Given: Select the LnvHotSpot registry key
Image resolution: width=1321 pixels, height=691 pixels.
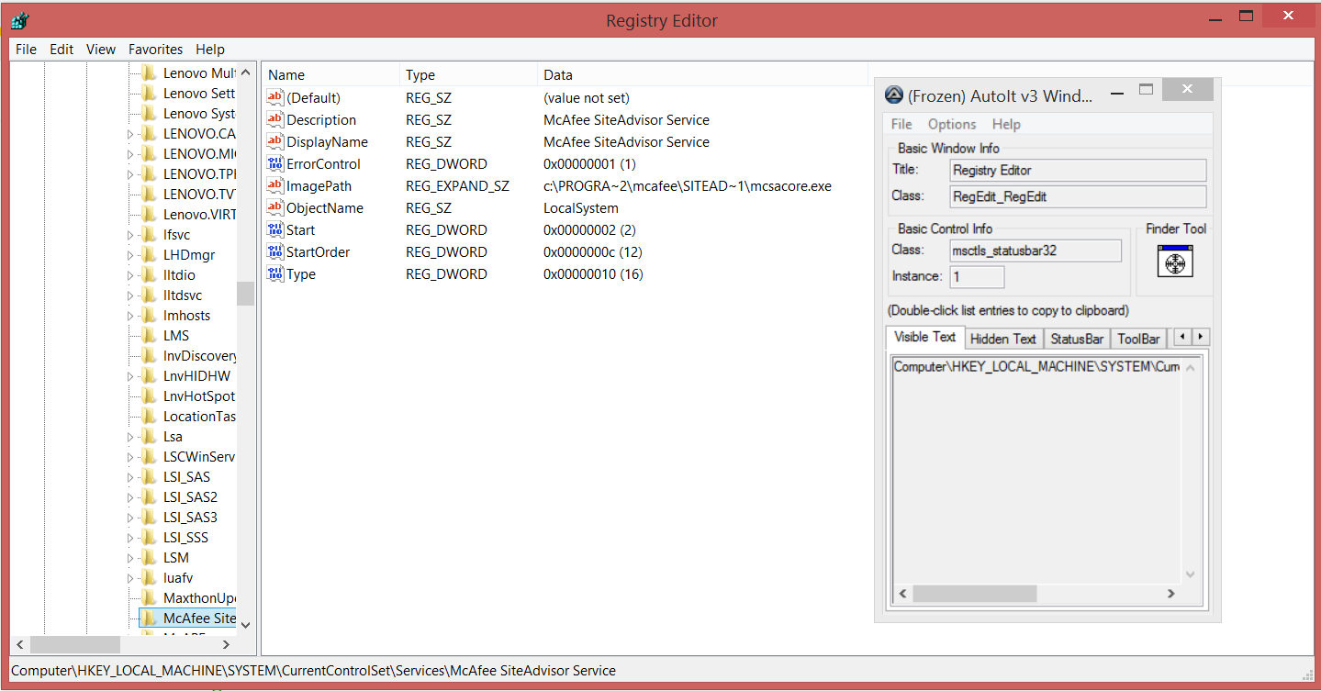Looking at the screenshot, I should pos(198,396).
